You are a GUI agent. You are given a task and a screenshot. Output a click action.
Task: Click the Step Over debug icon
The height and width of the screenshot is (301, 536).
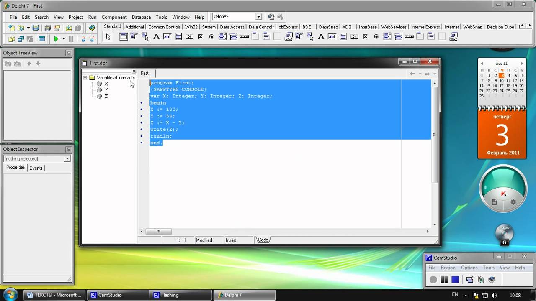(x=93, y=39)
